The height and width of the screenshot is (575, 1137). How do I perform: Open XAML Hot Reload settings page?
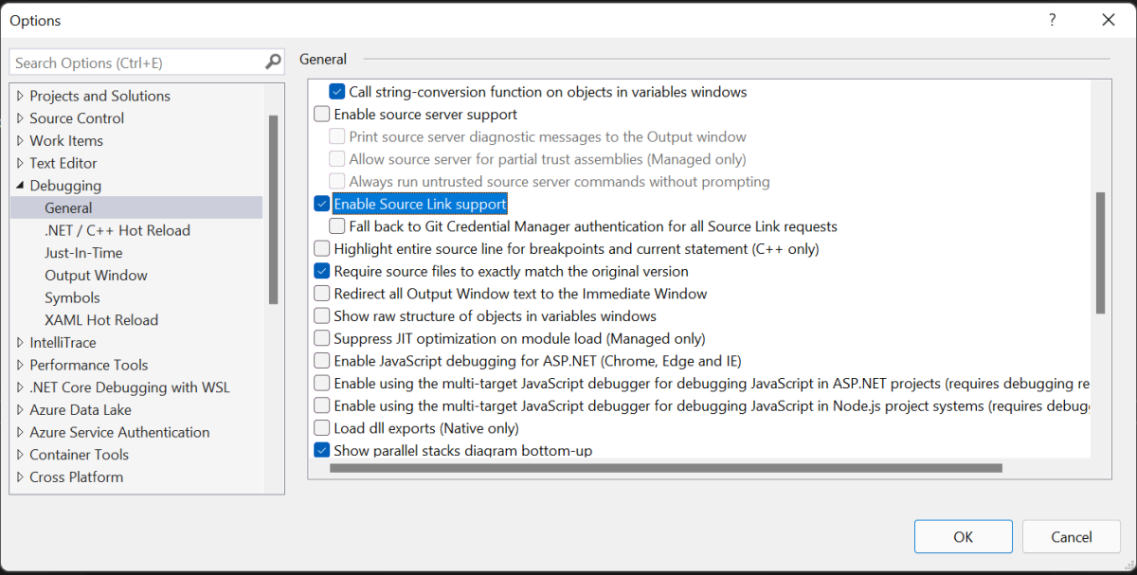[x=101, y=320]
